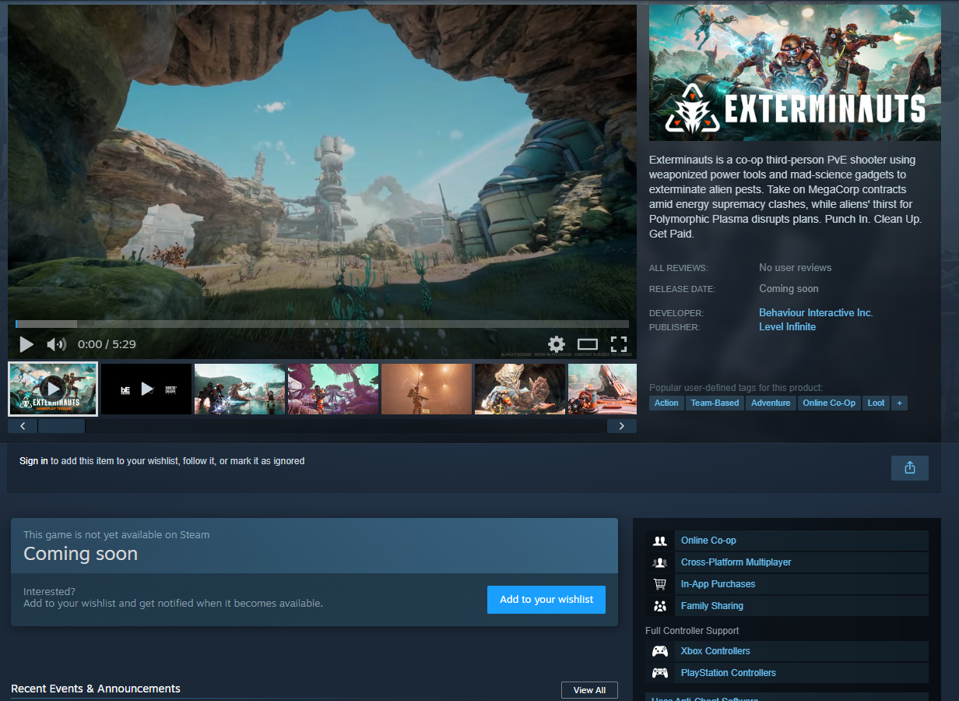The image size is (959, 701).
Task: Add Exterminauts to your wishlist
Action: point(546,600)
